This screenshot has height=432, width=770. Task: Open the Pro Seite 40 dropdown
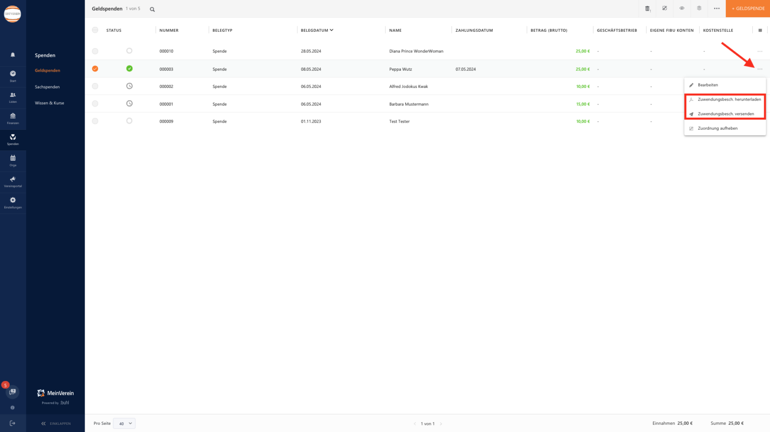(x=124, y=423)
